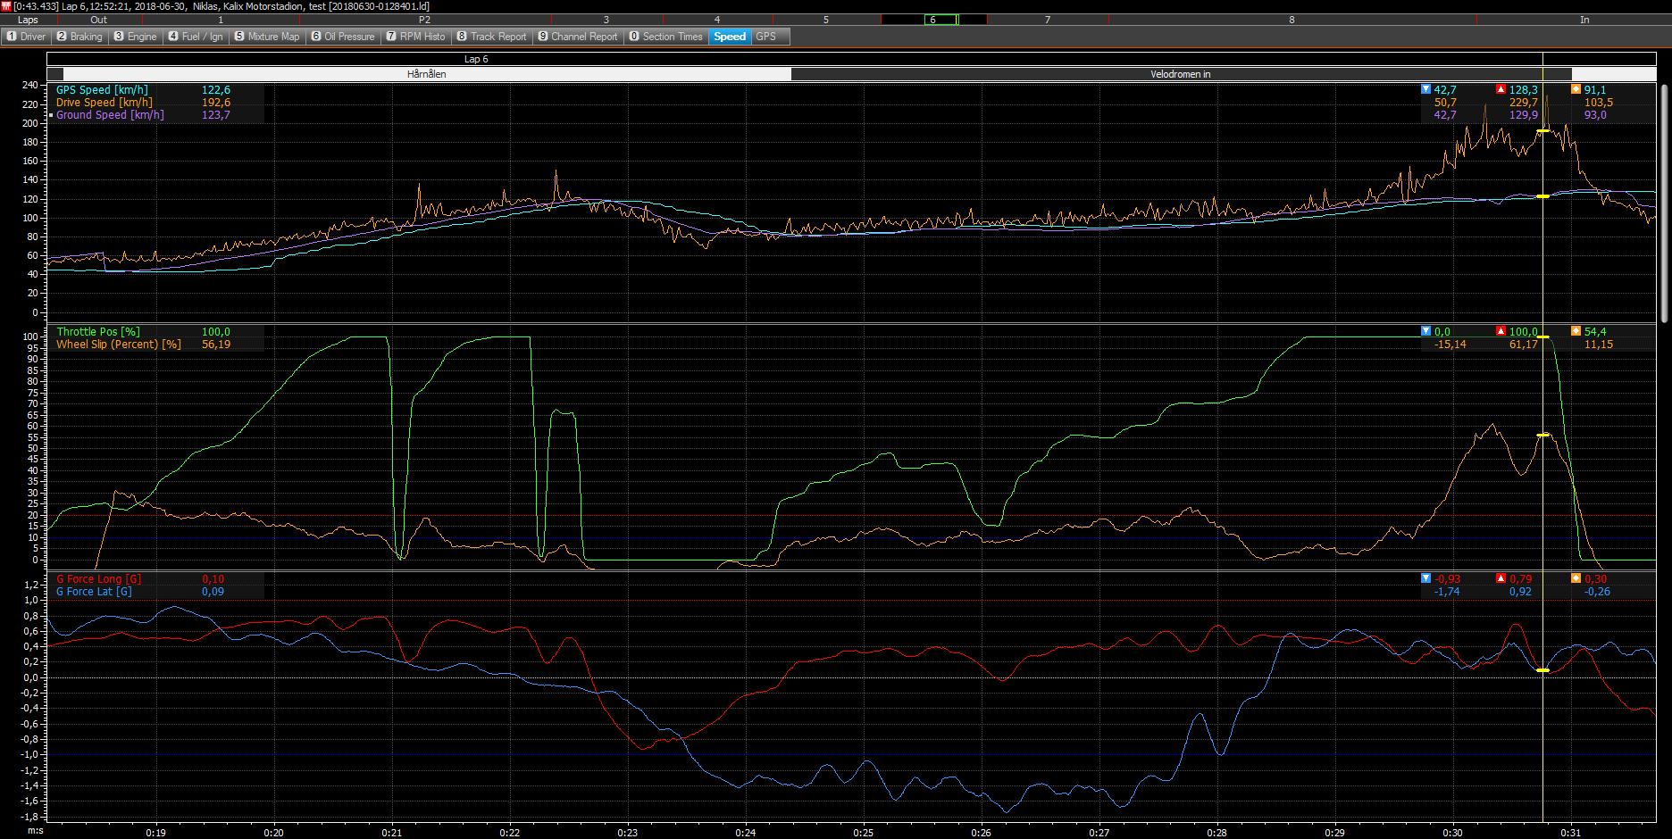Click the application icon in the title bar
Image resolution: width=1672 pixels, height=839 pixels.
point(6,6)
